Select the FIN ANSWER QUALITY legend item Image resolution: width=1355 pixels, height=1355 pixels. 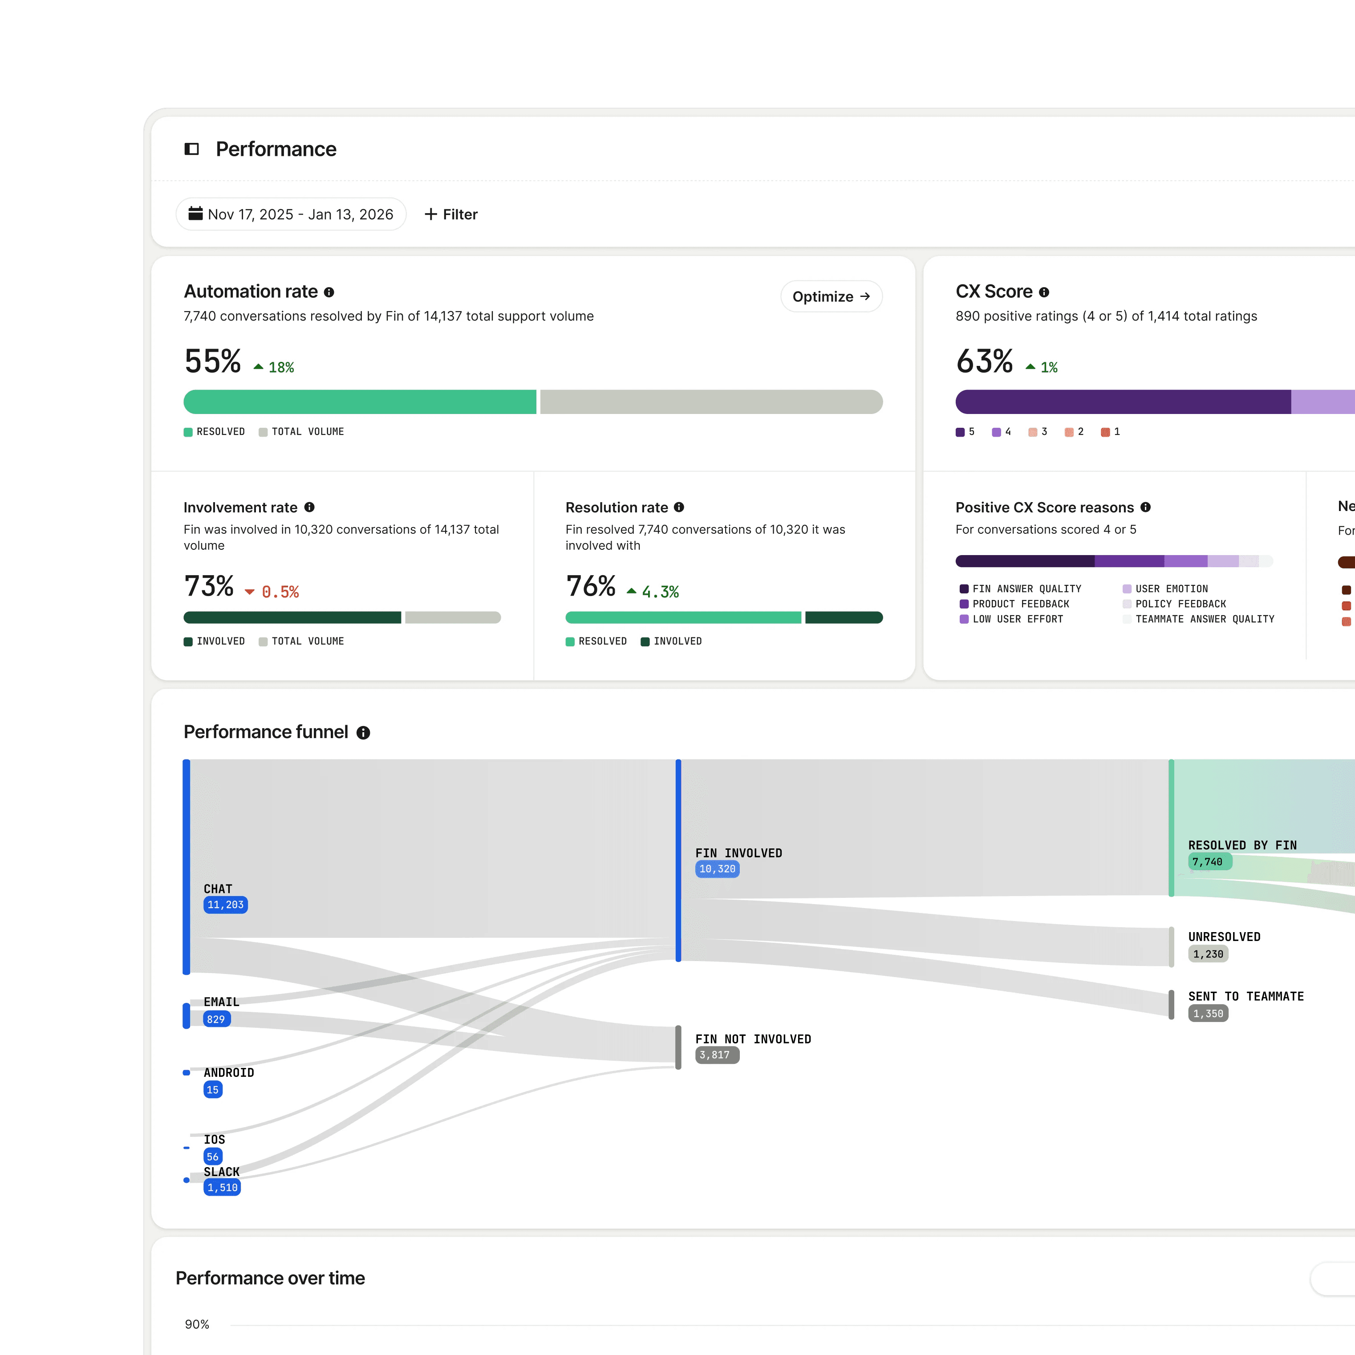pyautogui.click(x=1020, y=589)
